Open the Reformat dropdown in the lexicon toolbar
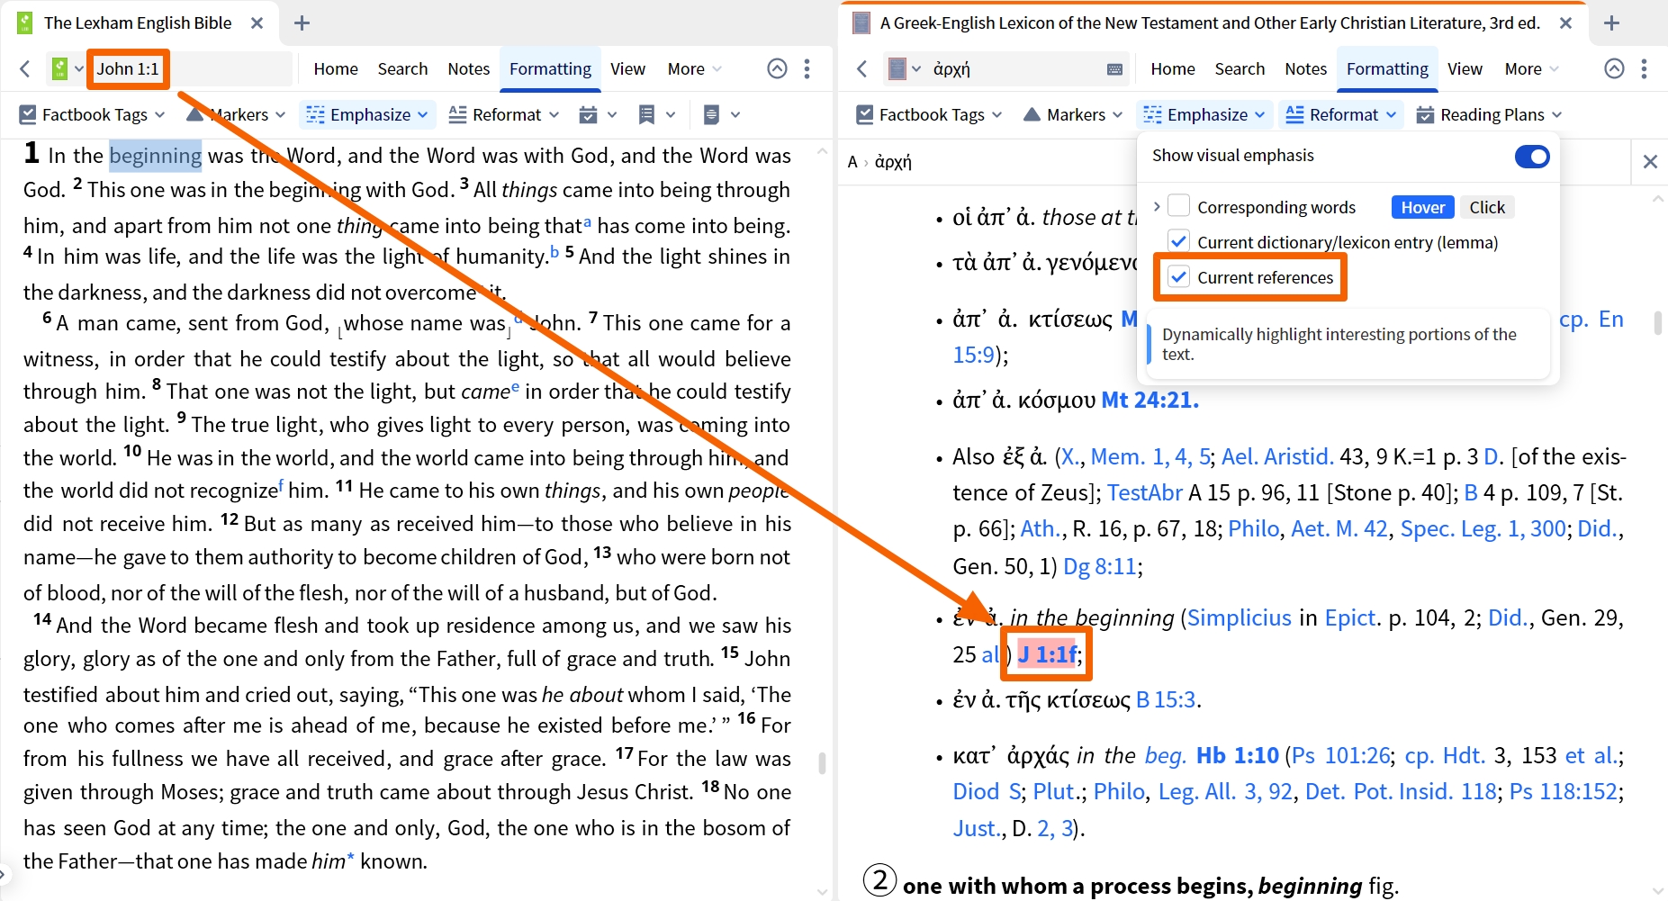The height and width of the screenshot is (901, 1668). coord(1341,115)
